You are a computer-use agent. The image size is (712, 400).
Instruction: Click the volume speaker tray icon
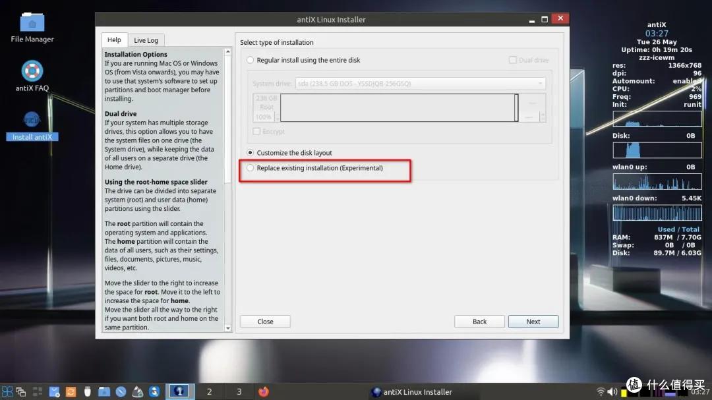point(612,391)
